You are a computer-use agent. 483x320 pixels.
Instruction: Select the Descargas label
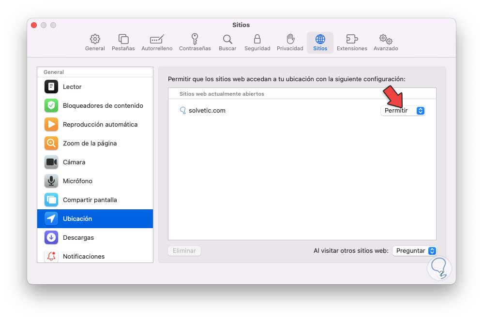tap(78, 237)
